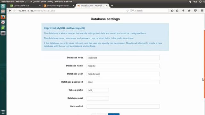The width and height of the screenshot is (205, 115).
Task: Click the Database user label
Action: coord(75,74)
